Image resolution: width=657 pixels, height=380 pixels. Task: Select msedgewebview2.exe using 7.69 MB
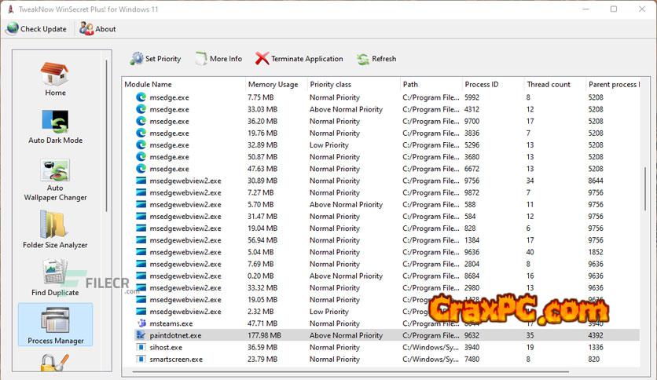[381, 264]
